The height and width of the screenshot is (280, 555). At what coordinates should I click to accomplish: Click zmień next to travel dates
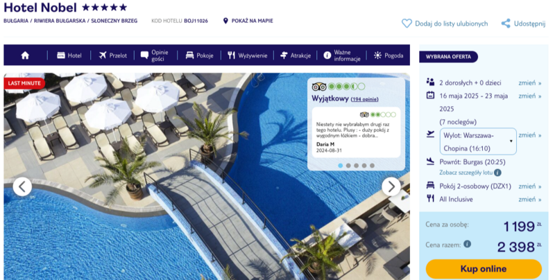coord(530,96)
